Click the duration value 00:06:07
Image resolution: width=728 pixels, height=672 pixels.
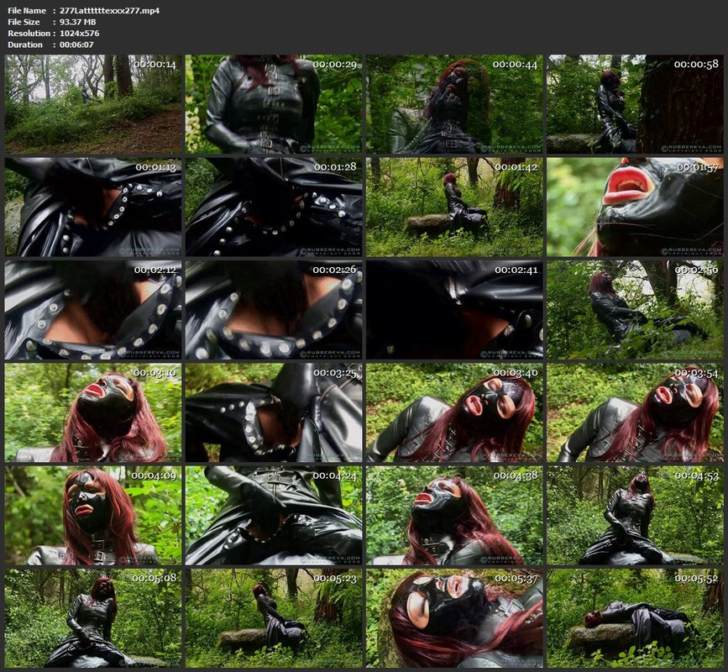pyautogui.click(x=76, y=45)
